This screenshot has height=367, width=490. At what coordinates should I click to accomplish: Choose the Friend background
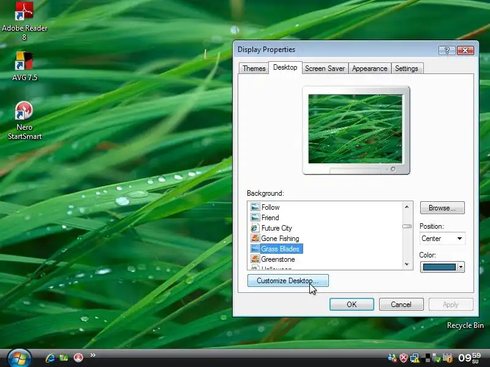(x=265, y=218)
